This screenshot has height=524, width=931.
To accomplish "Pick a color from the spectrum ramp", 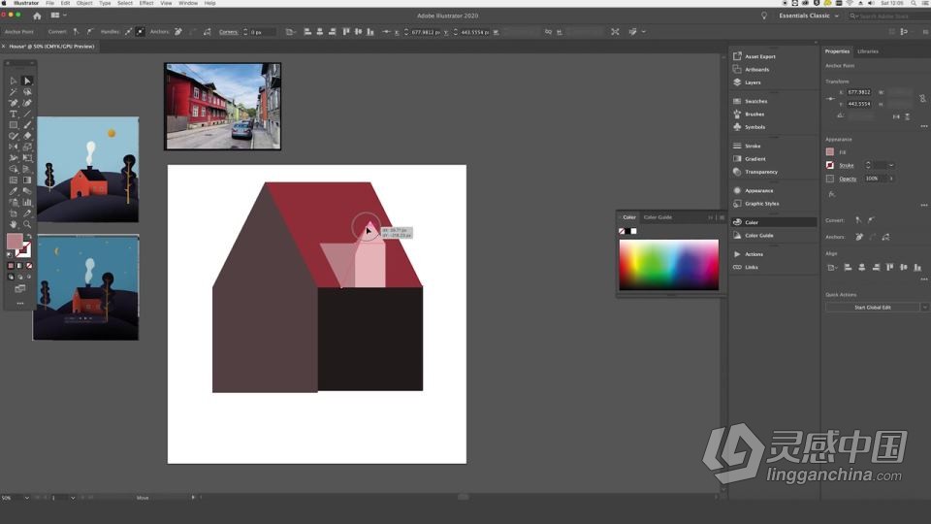I will coord(668,265).
